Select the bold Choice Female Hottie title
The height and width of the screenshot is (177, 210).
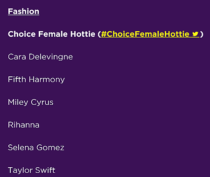tap(51, 34)
